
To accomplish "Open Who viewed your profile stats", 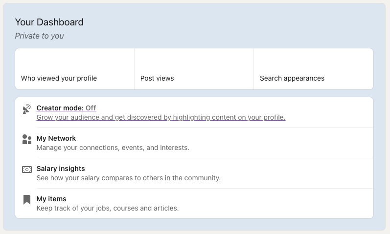I will click(74, 69).
